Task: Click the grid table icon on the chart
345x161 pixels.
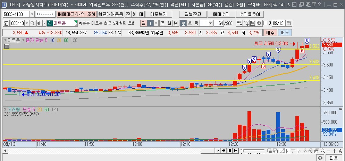Action: click(x=7, y=46)
